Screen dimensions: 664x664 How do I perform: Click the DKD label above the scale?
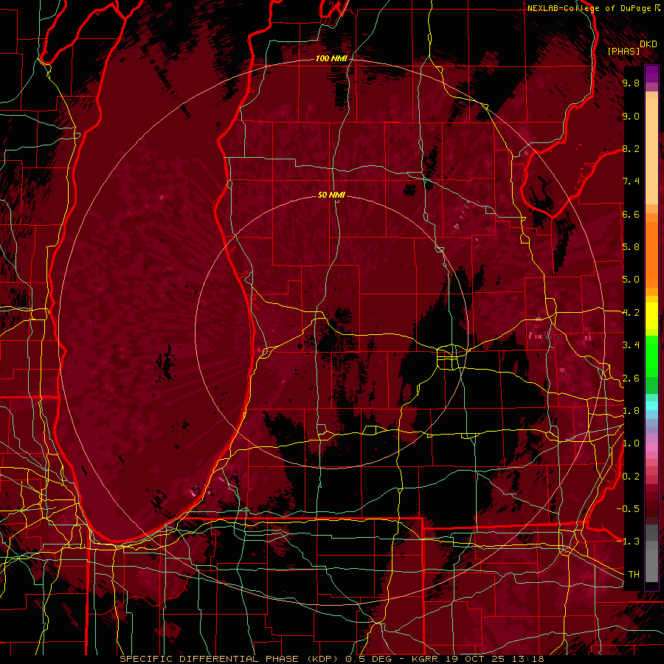[x=648, y=44]
